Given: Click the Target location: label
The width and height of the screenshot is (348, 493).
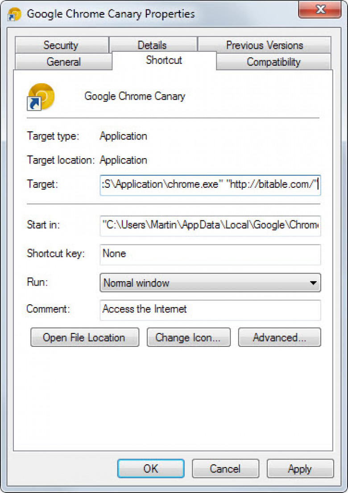Looking at the screenshot, I should point(61,160).
